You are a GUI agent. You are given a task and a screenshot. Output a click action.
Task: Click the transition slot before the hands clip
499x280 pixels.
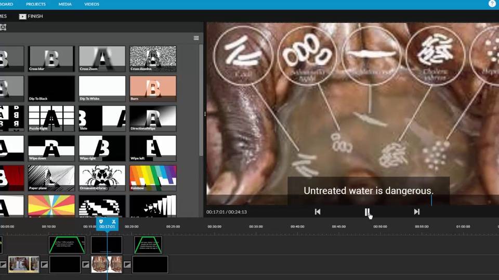click(86, 265)
